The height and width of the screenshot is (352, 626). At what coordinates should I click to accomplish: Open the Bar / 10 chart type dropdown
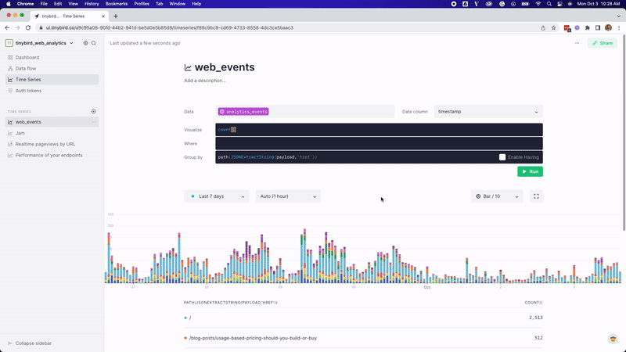coord(497,196)
